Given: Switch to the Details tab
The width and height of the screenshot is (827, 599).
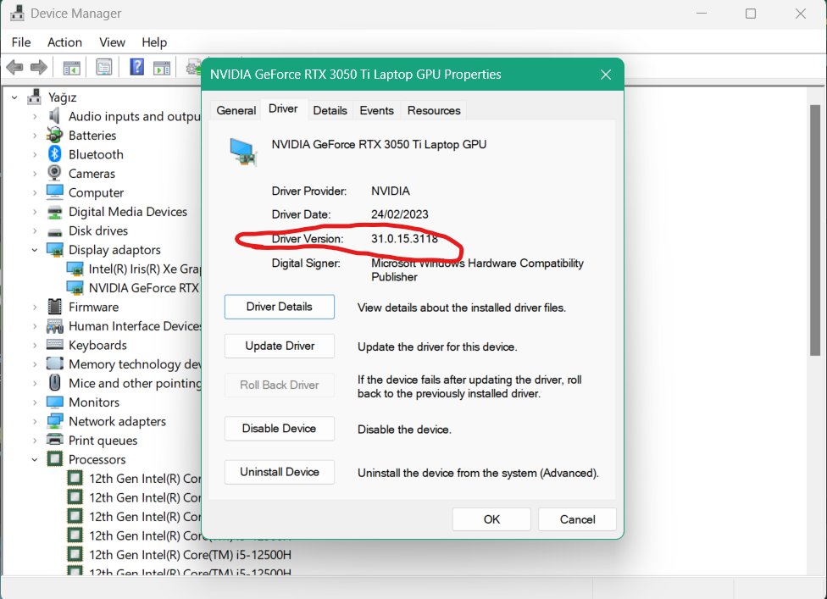Looking at the screenshot, I should coord(330,110).
